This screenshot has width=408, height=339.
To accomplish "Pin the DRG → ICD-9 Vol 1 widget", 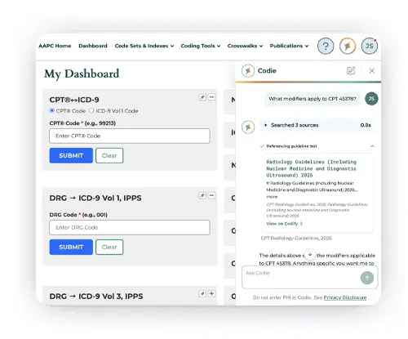I will [202, 195].
